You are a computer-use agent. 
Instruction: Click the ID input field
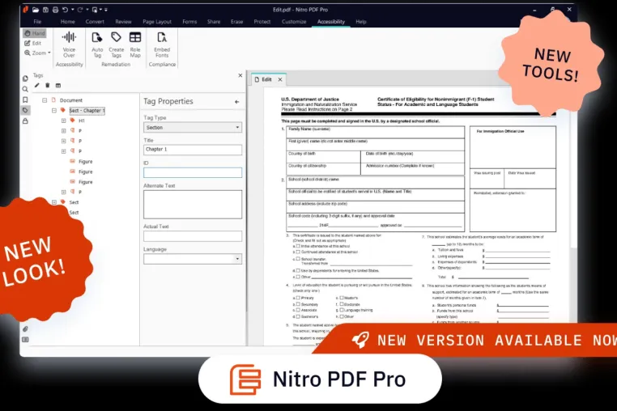click(x=193, y=172)
